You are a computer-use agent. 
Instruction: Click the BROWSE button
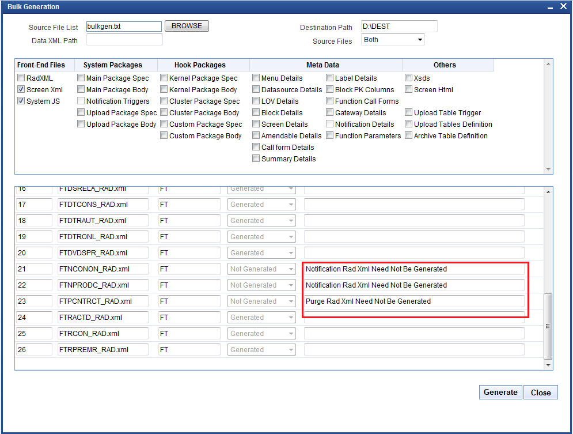pyautogui.click(x=187, y=26)
